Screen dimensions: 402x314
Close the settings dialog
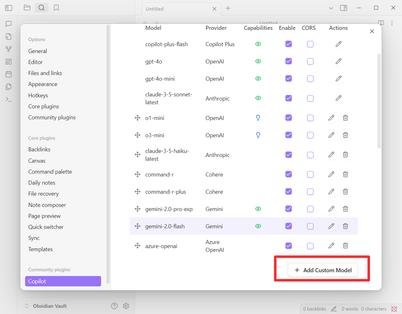point(372,31)
